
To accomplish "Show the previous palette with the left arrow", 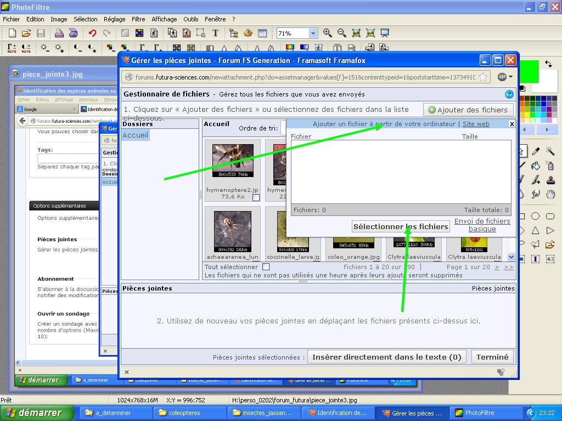I will pos(524,129).
